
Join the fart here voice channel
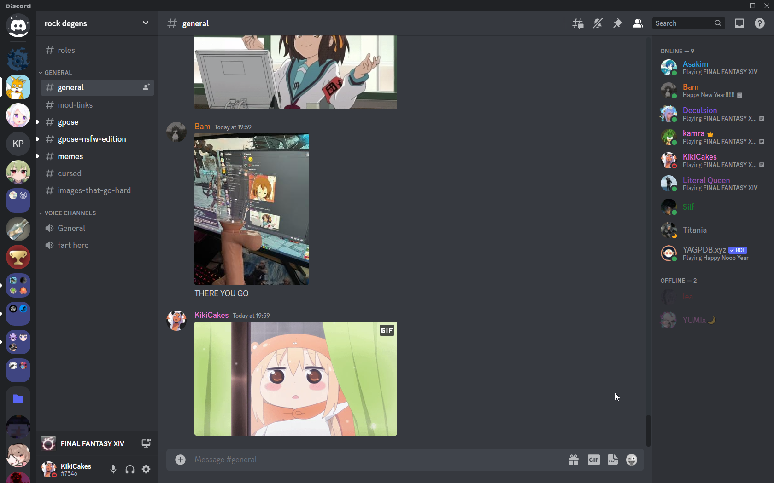[x=97, y=245]
